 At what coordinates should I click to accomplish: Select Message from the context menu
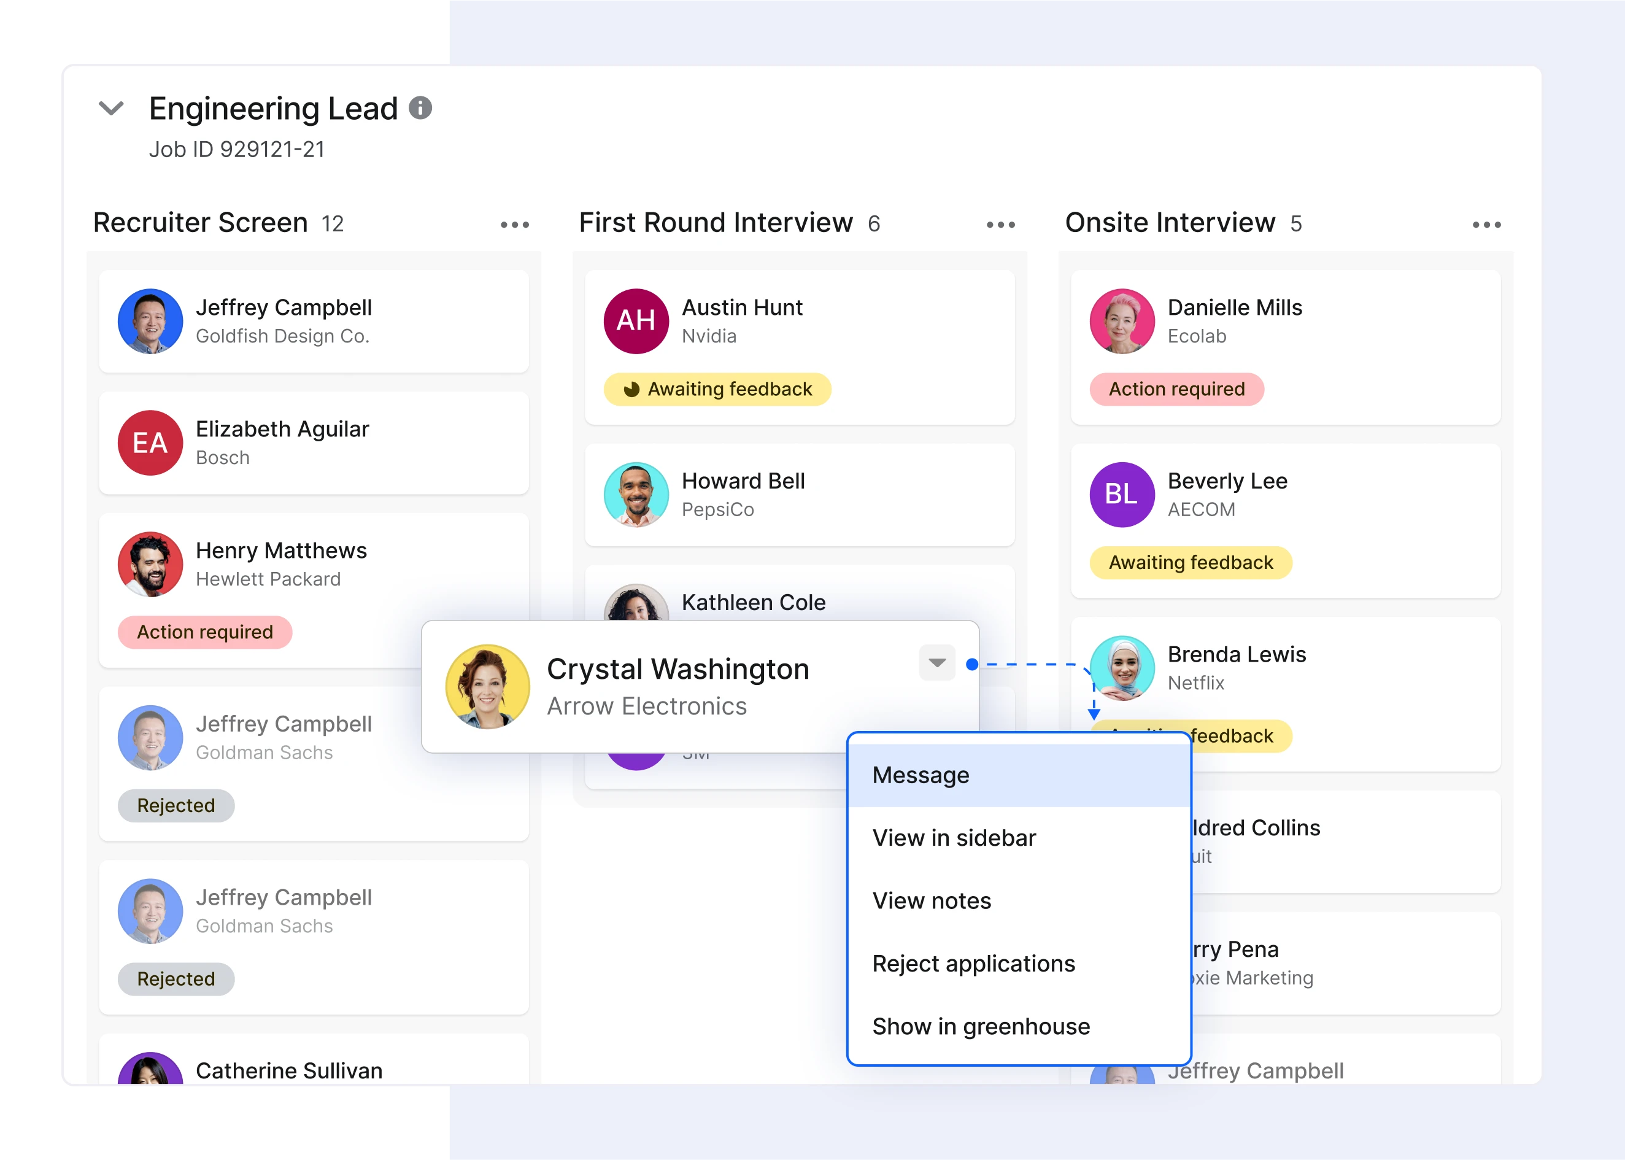coord(921,775)
